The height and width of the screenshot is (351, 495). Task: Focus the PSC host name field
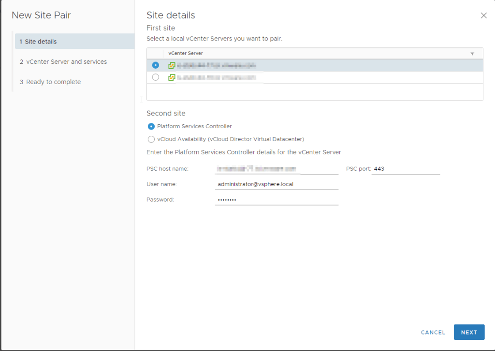(x=276, y=169)
